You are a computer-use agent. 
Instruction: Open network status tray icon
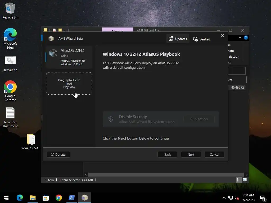231,198
